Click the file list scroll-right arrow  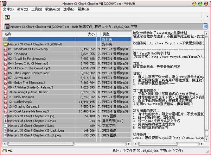129,144
